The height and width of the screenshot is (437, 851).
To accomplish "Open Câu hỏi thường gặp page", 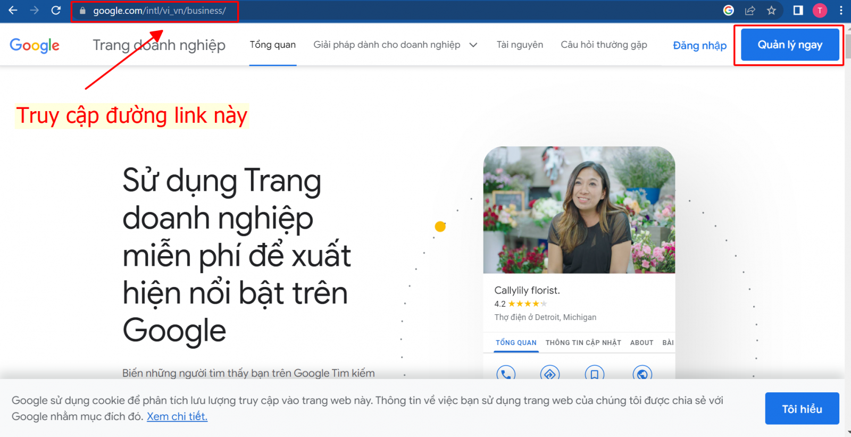I will click(x=604, y=45).
